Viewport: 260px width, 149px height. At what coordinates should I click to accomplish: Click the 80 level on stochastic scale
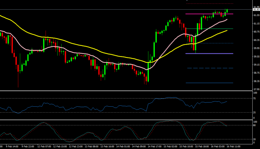255,125
